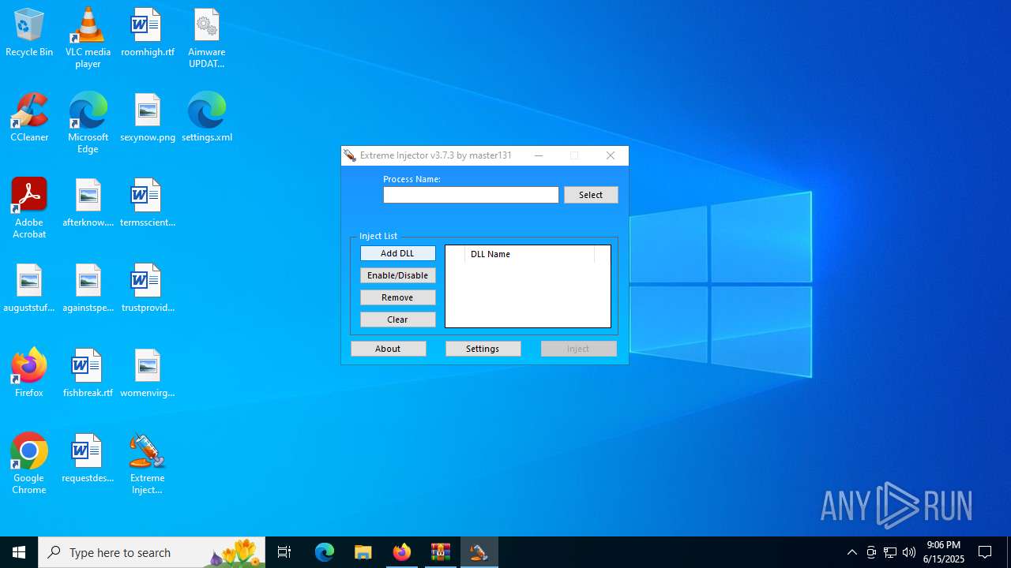Viewport: 1011px width, 568px height.
Task: Click the Enable/Disable button
Action: pos(397,275)
